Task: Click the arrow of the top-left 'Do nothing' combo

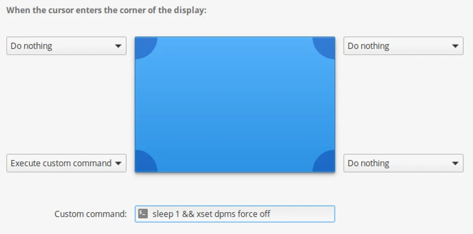Action: point(118,46)
